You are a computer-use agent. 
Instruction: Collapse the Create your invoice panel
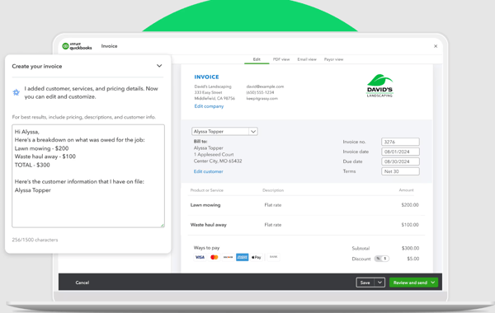click(x=159, y=66)
